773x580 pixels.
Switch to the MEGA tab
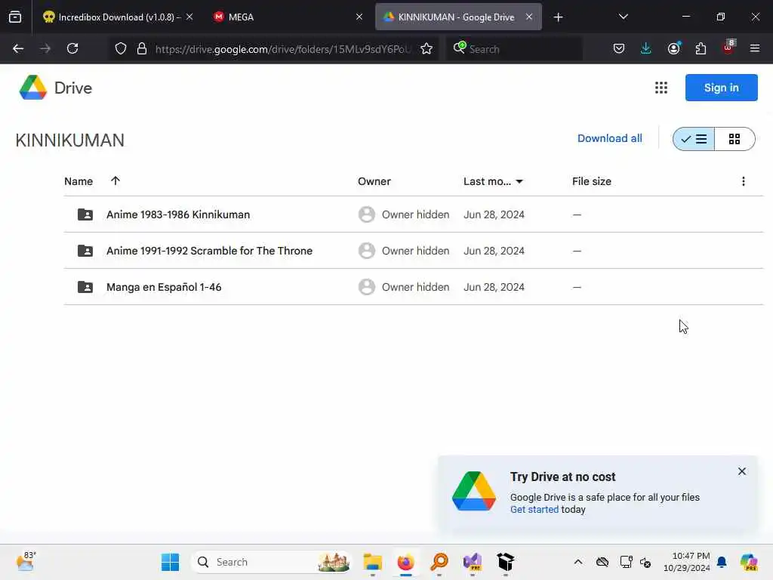click(288, 17)
